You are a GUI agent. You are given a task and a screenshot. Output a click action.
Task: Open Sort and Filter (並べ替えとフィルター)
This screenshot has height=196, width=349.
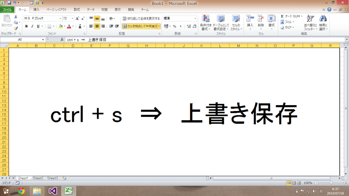click(310, 22)
